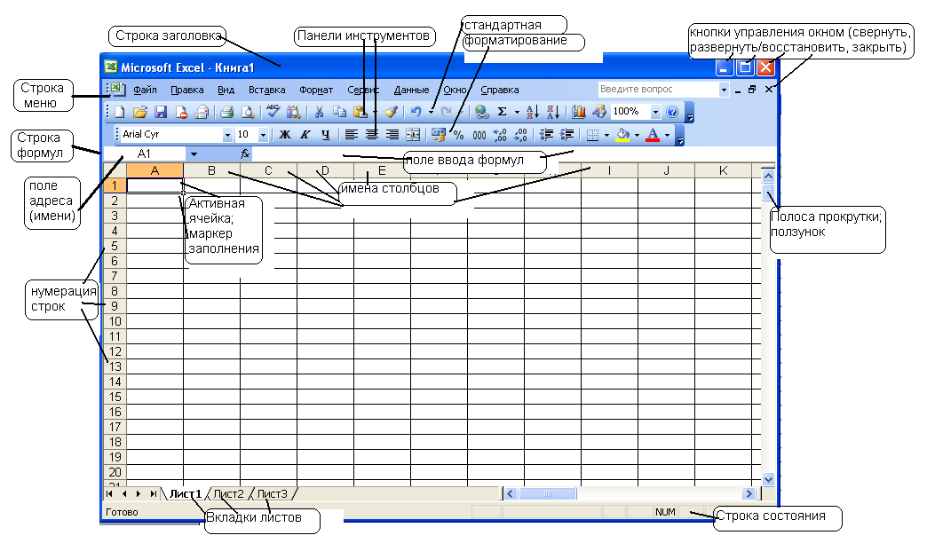
Task: Sort ascending with the А-Я icon
Action: pos(532,112)
